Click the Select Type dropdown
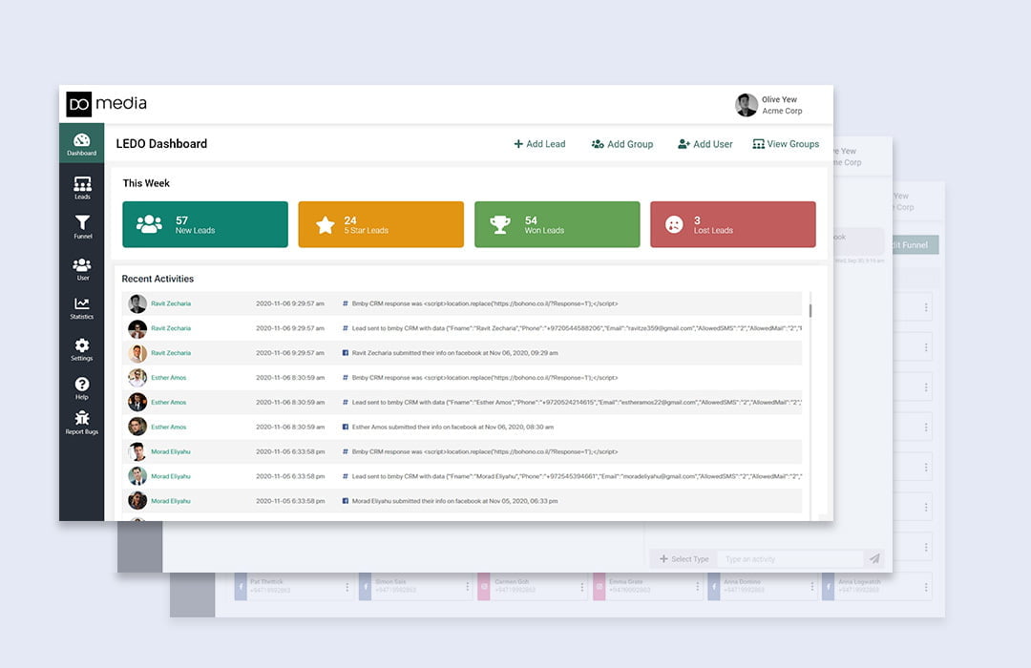Viewport: 1031px width, 668px height. (684, 559)
